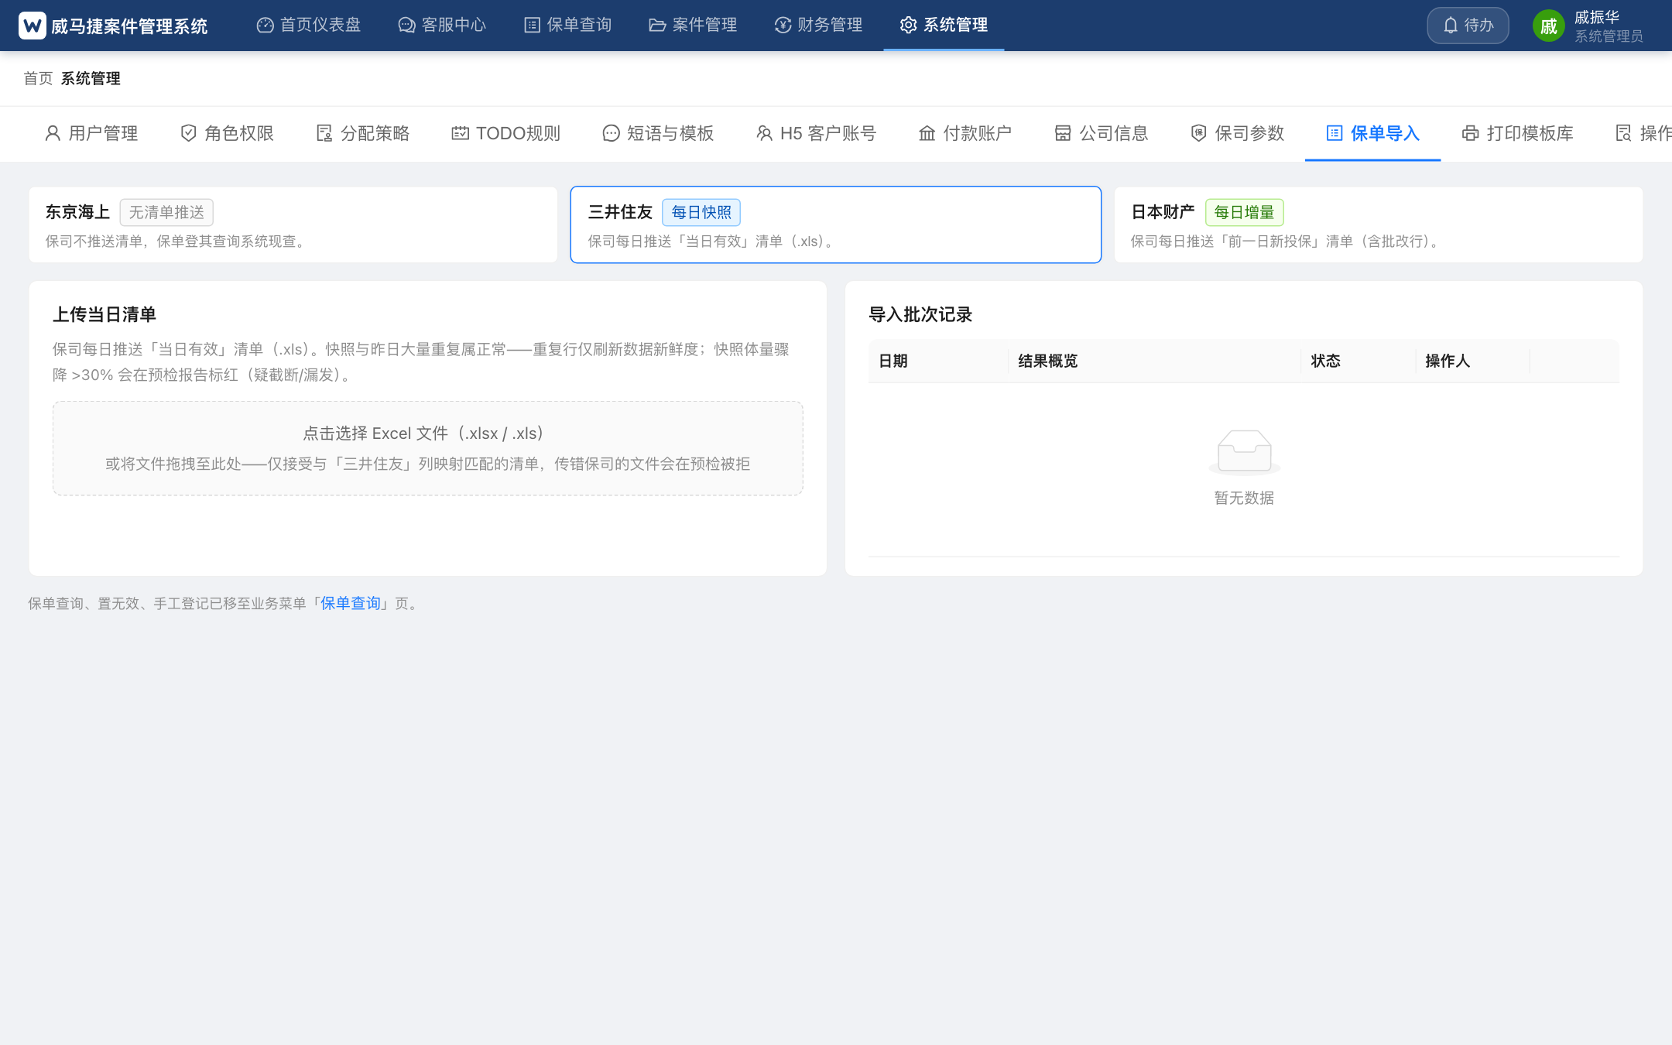This screenshot has height=1045, width=1672.
Task: Click the 付款账户 bank icon
Action: tap(927, 133)
